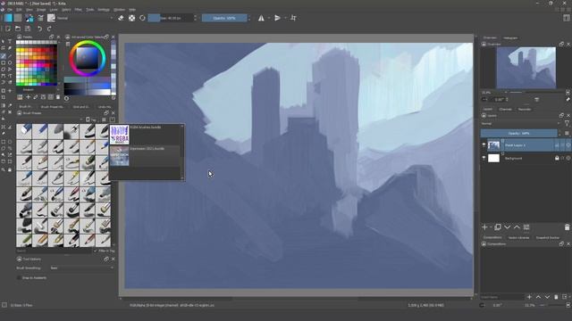
Task: Toggle the Filter in Tag checkbox
Action: 104,251
